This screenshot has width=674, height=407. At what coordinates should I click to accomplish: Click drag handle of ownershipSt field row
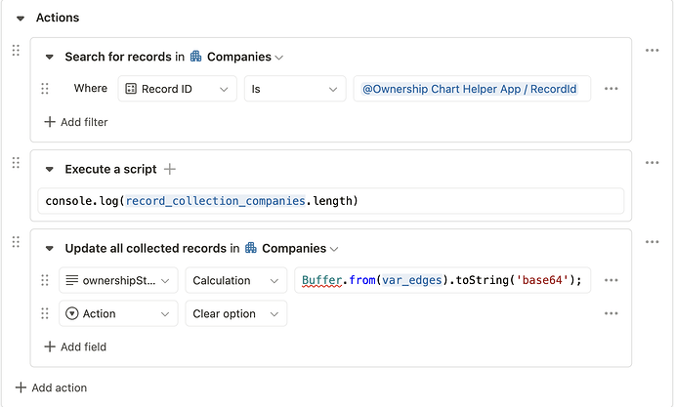click(45, 280)
